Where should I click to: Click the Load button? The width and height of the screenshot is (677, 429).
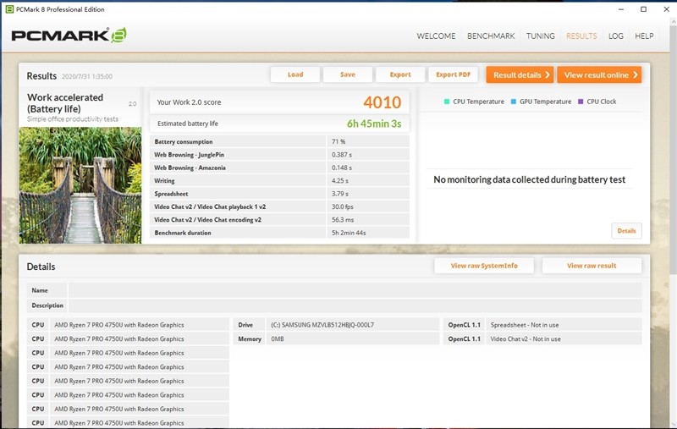[x=295, y=74]
